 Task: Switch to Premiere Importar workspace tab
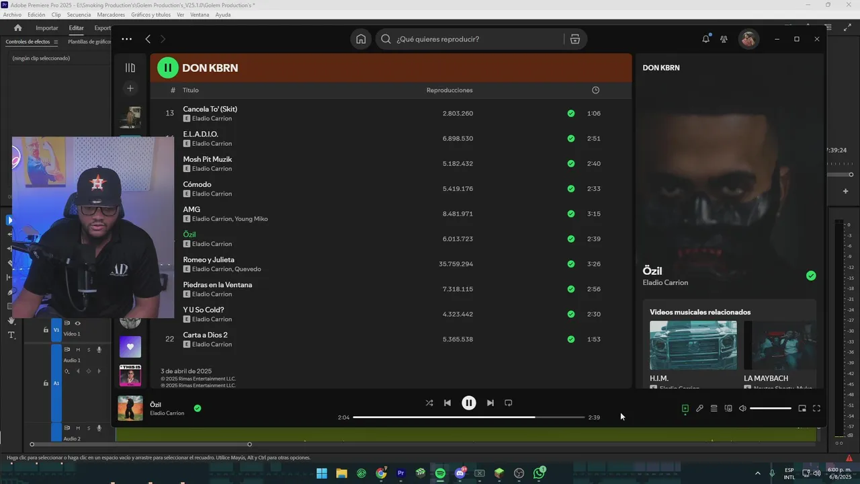click(47, 28)
